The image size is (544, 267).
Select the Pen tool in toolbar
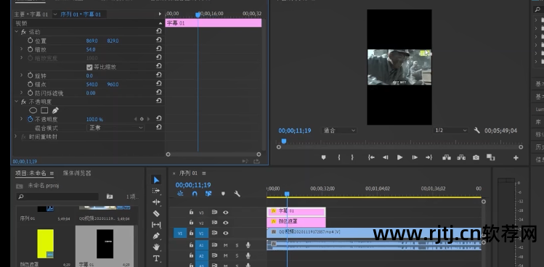156,236
